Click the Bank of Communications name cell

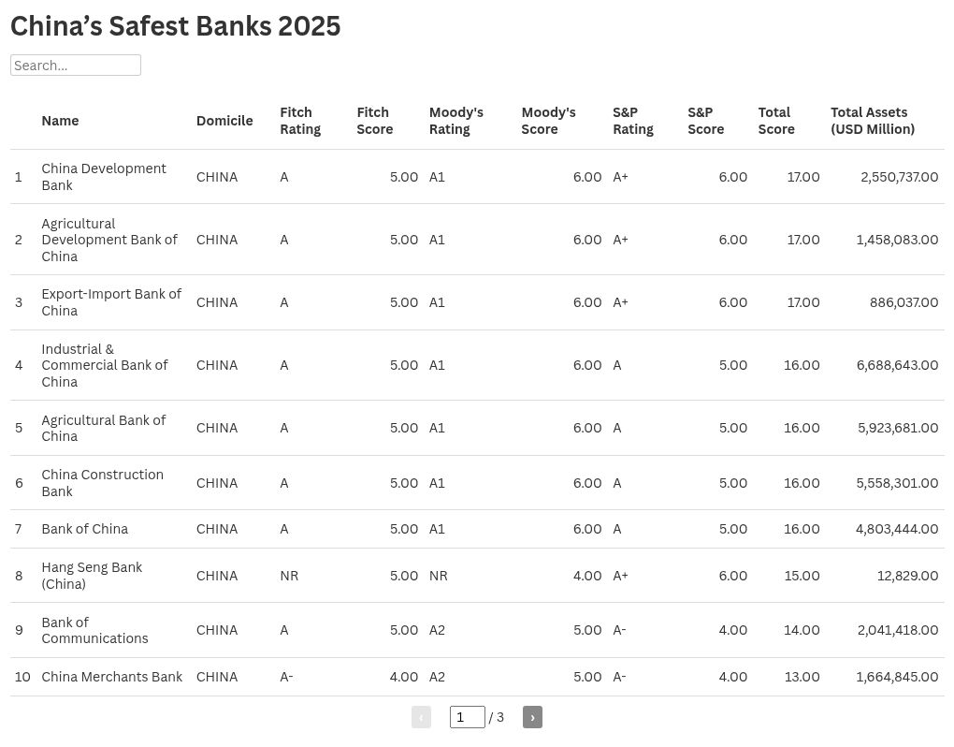pyautogui.click(x=94, y=630)
